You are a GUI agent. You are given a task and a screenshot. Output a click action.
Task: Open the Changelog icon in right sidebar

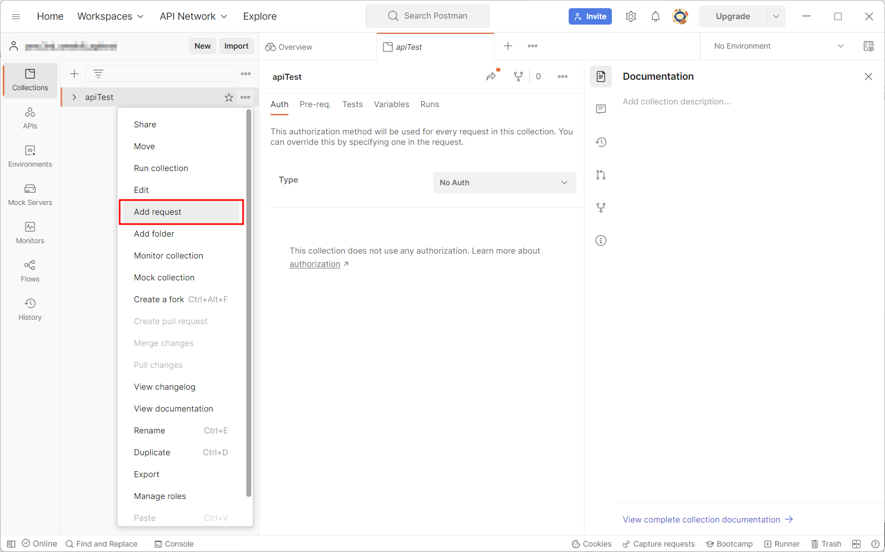pyautogui.click(x=601, y=142)
